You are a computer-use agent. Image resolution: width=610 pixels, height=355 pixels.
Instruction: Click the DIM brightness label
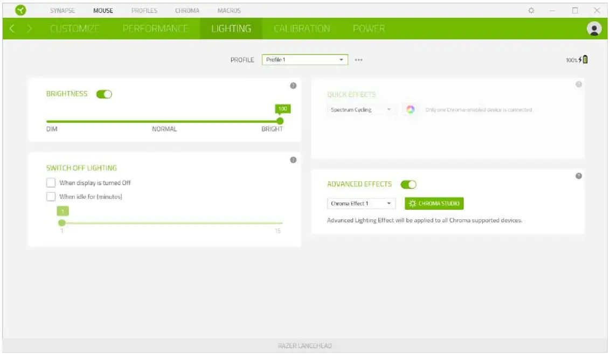point(52,129)
